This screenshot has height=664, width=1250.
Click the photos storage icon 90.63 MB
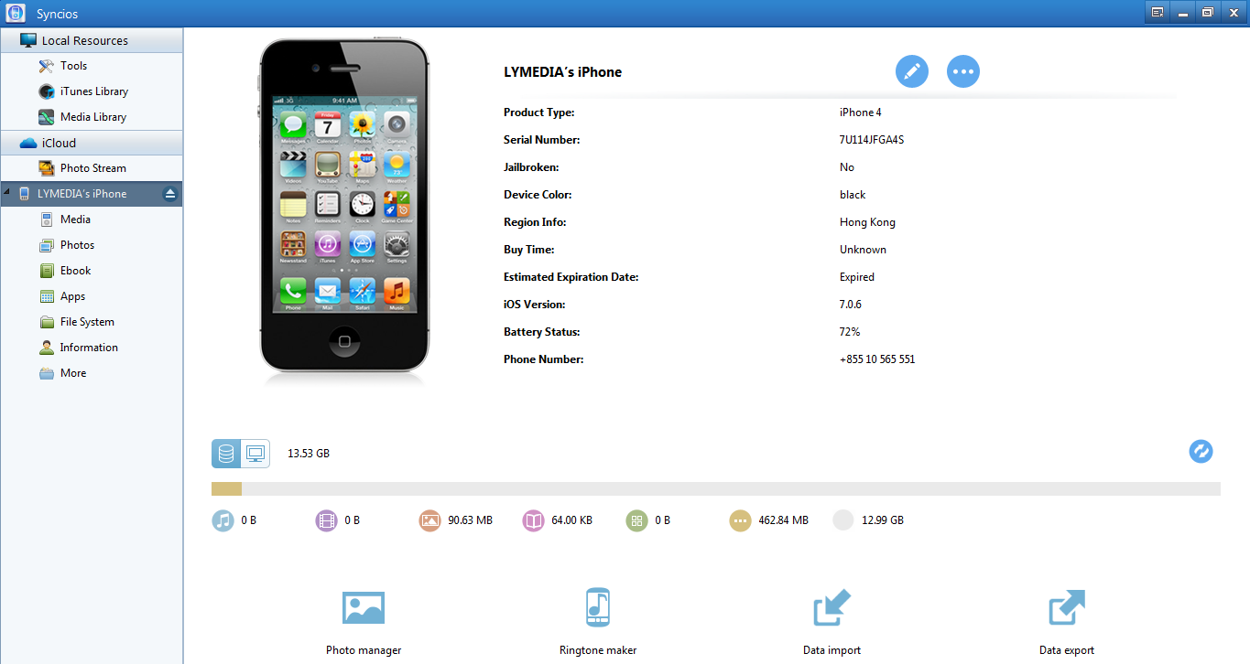[429, 520]
